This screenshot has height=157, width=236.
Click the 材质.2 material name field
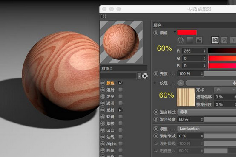[x=124, y=68]
